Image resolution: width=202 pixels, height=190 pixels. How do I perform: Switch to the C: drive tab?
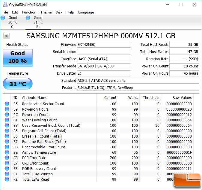click(13, 22)
